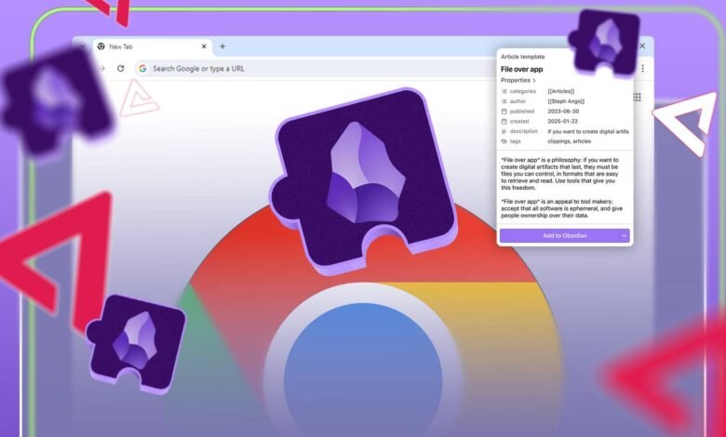The image size is (726, 437).
Task: Close the New Tab tab
Action: click(x=204, y=46)
